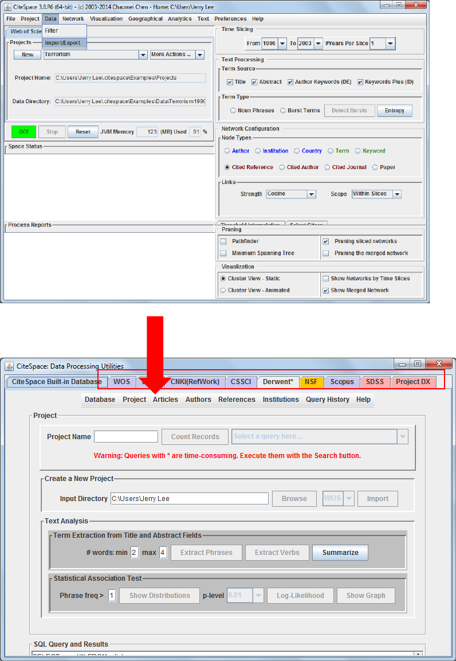Open the Articles menu in Data Processing Utilities

(166, 400)
